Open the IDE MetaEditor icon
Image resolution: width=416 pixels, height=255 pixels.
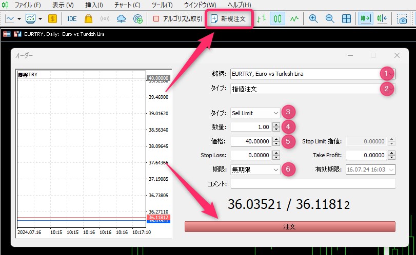pos(71,18)
